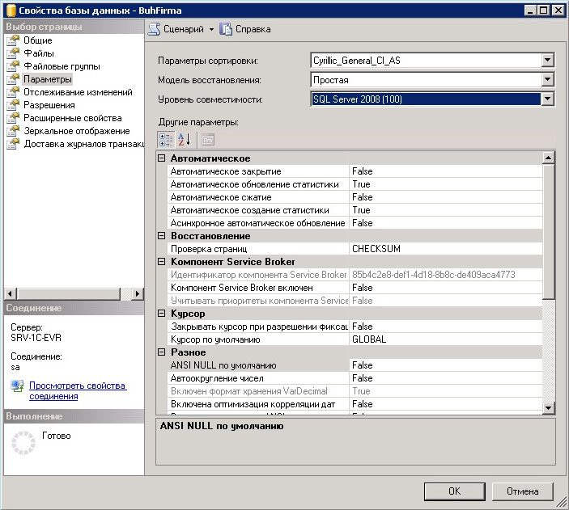Click the Файлы page icon
This screenshot has height=510, width=569.
point(13,53)
